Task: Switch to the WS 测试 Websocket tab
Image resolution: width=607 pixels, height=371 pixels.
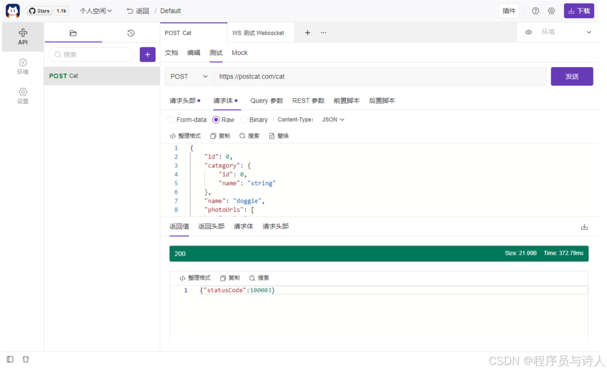Action: pyautogui.click(x=262, y=33)
